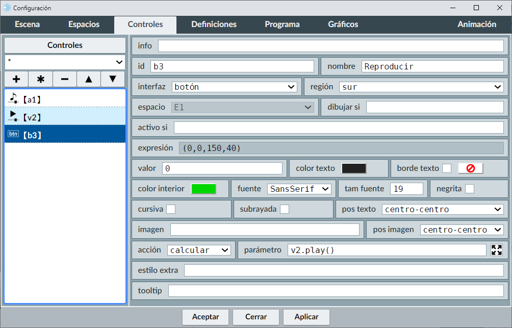Click the borde texto no-color icon
This screenshot has height=328, width=512.
[x=470, y=168]
